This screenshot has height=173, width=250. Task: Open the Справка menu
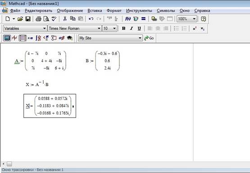pos(202,11)
